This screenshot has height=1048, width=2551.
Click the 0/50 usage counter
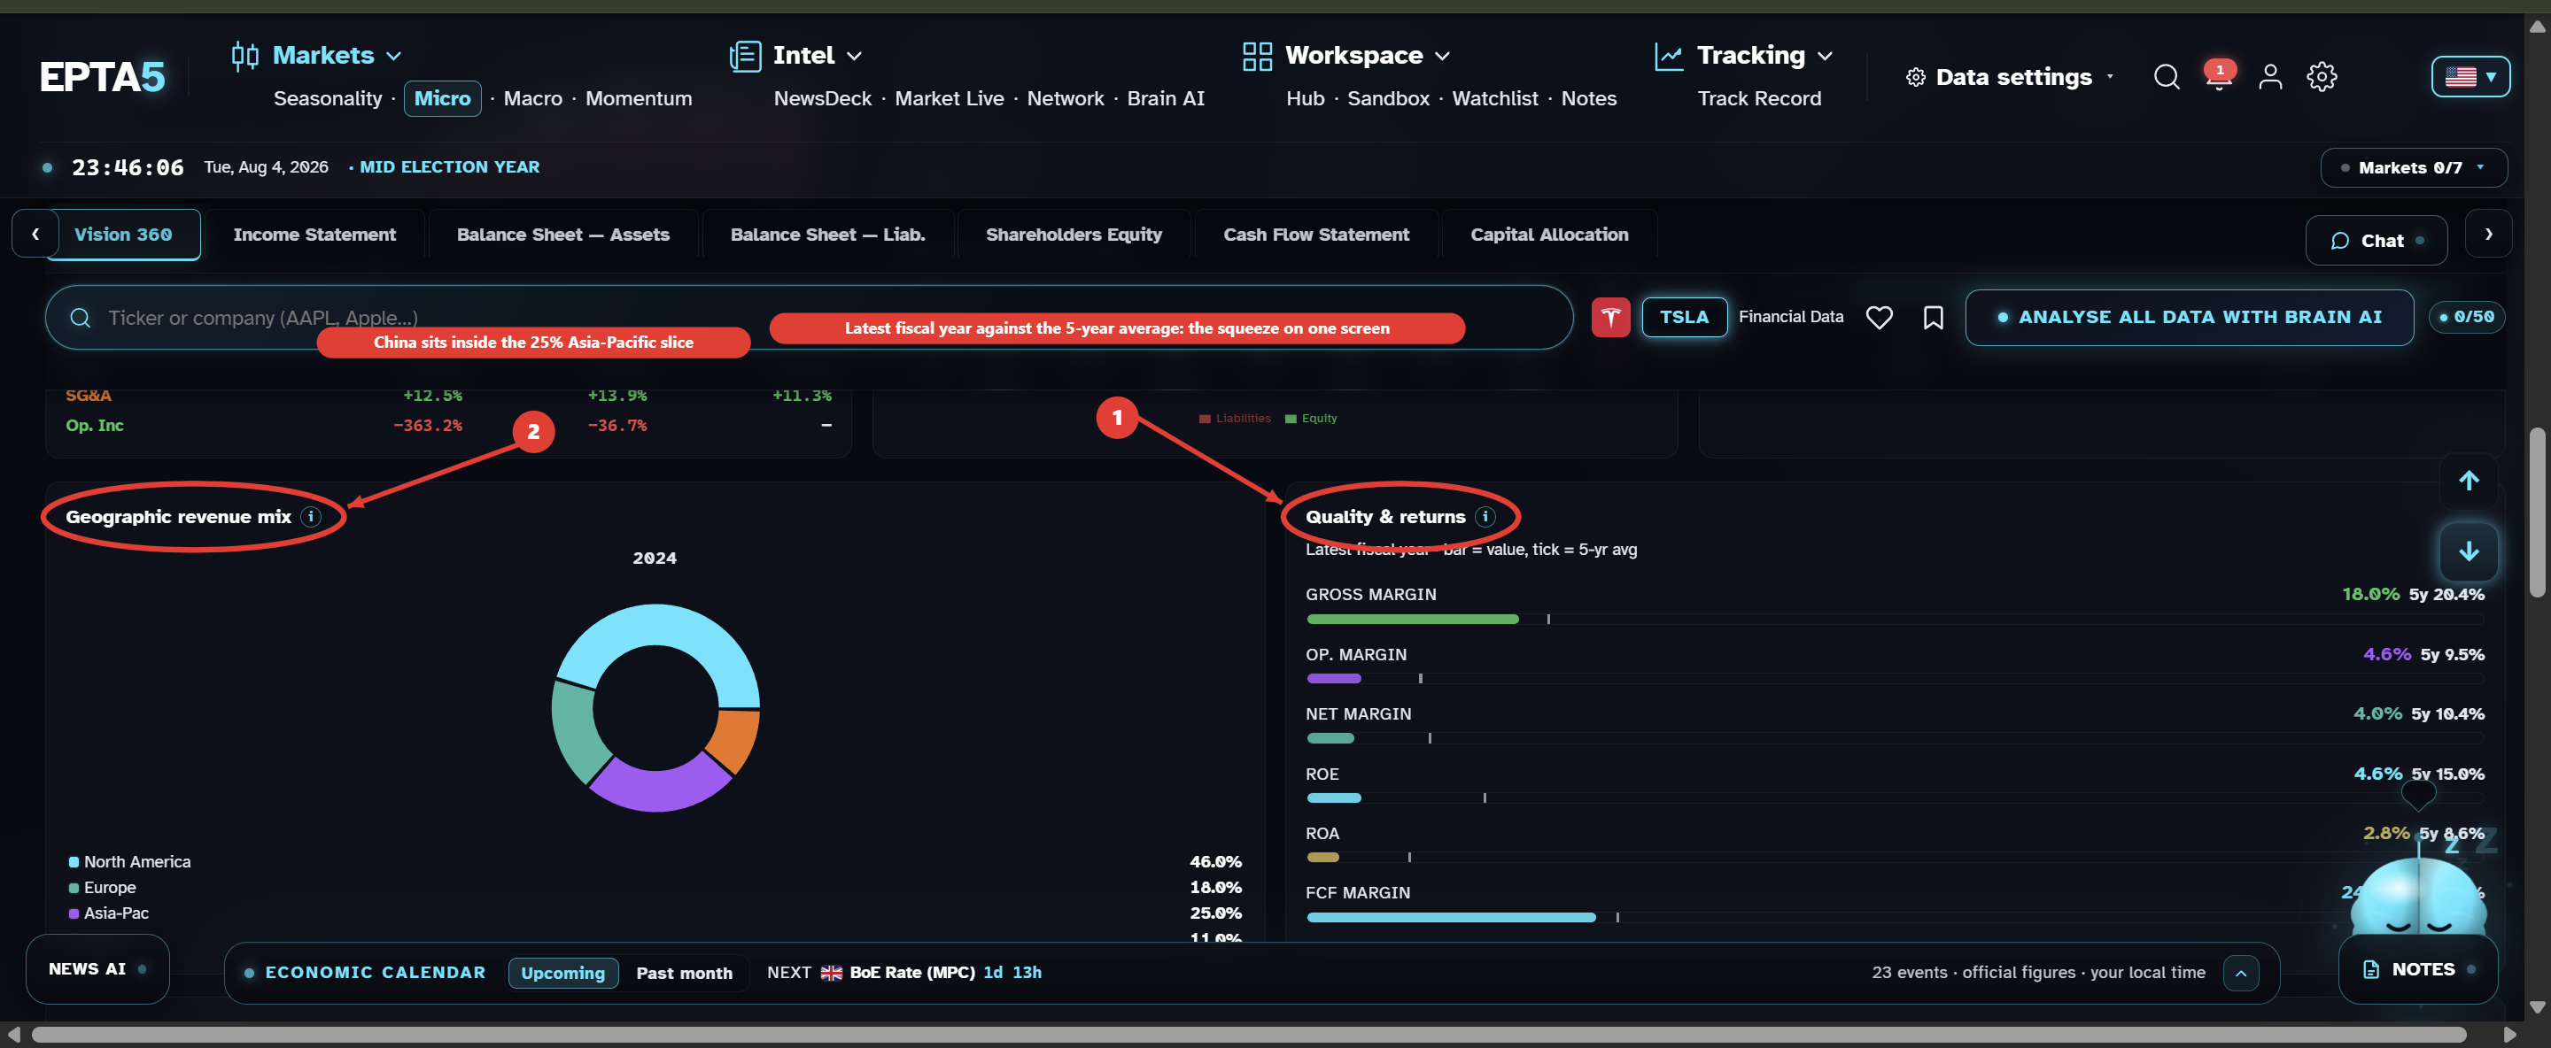click(2466, 317)
